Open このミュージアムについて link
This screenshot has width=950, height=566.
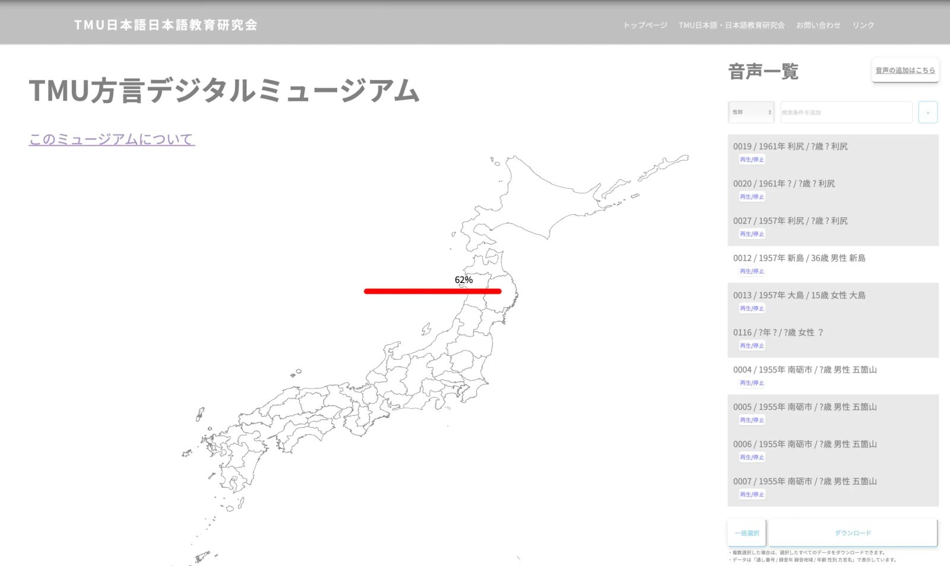[x=112, y=139]
